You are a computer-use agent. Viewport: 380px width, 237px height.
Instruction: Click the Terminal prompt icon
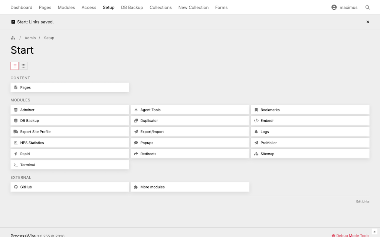click(x=16, y=165)
